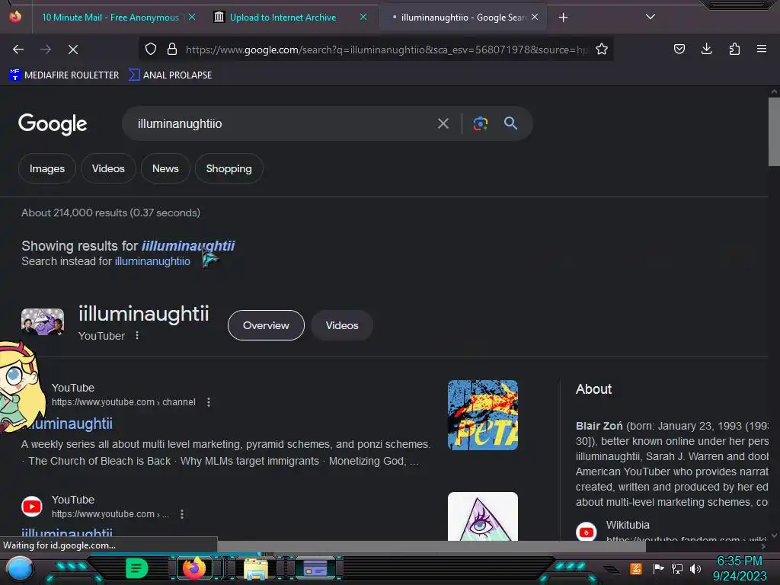
Task: Open the Start orb on taskbar
Action: (x=20, y=569)
